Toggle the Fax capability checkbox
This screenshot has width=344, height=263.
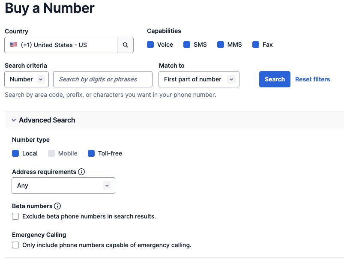pos(256,45)
